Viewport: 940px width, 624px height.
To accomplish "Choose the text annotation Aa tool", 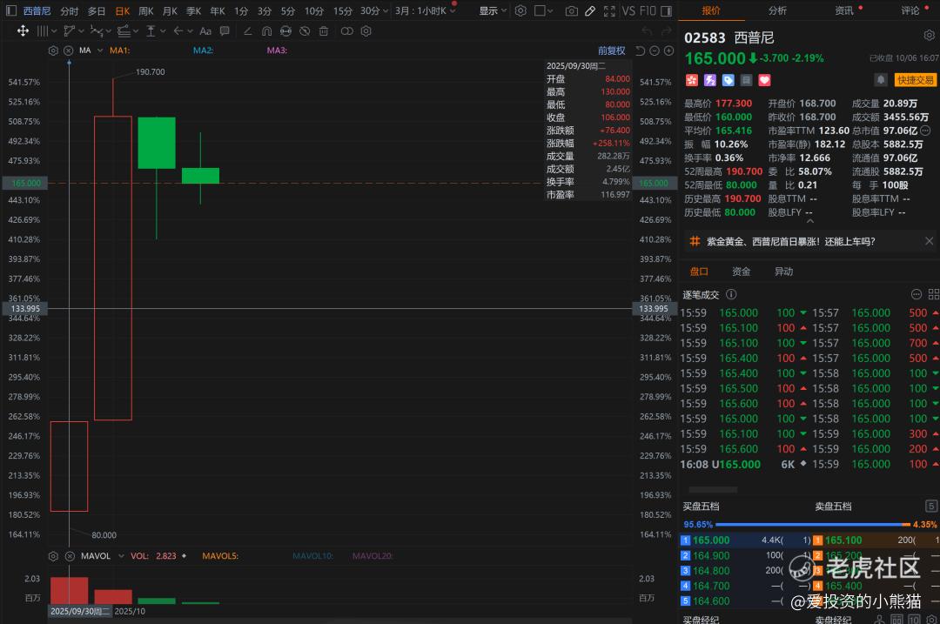I will pyautogui.click(x=205, y=31).
